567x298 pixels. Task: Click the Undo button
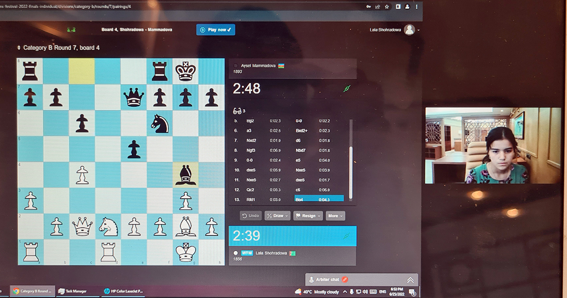click(x=250, y=216)
